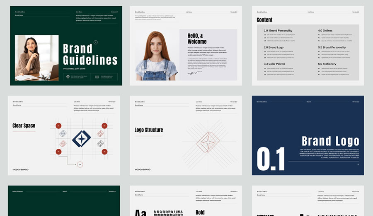
Task: Click the 'Bold' label on the typography slide
Action: pyautogui.click(x=200, y=212)
